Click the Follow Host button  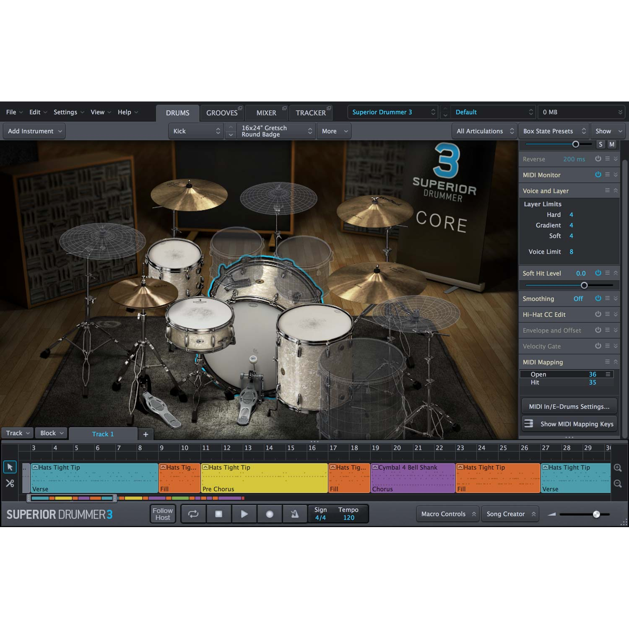[x=163, y=513]
